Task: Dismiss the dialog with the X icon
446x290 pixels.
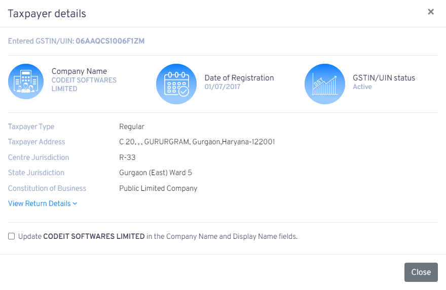Action: pos(431,12)
